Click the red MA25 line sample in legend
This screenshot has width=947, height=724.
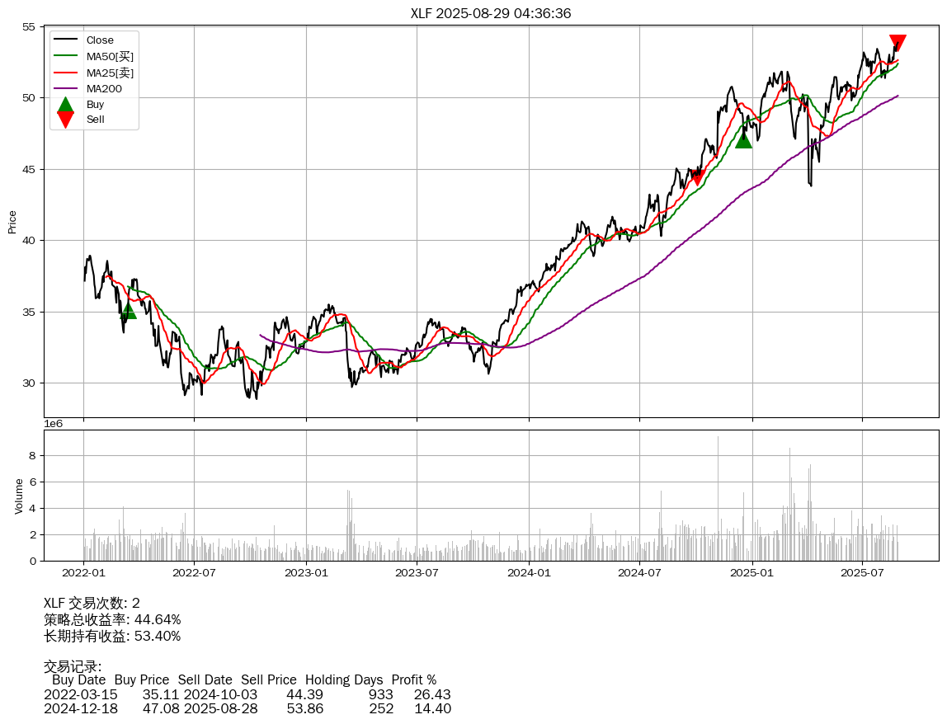coord(65,73)
